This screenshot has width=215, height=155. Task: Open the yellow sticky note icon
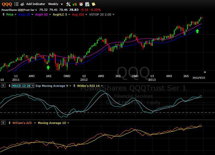point(93,4)
